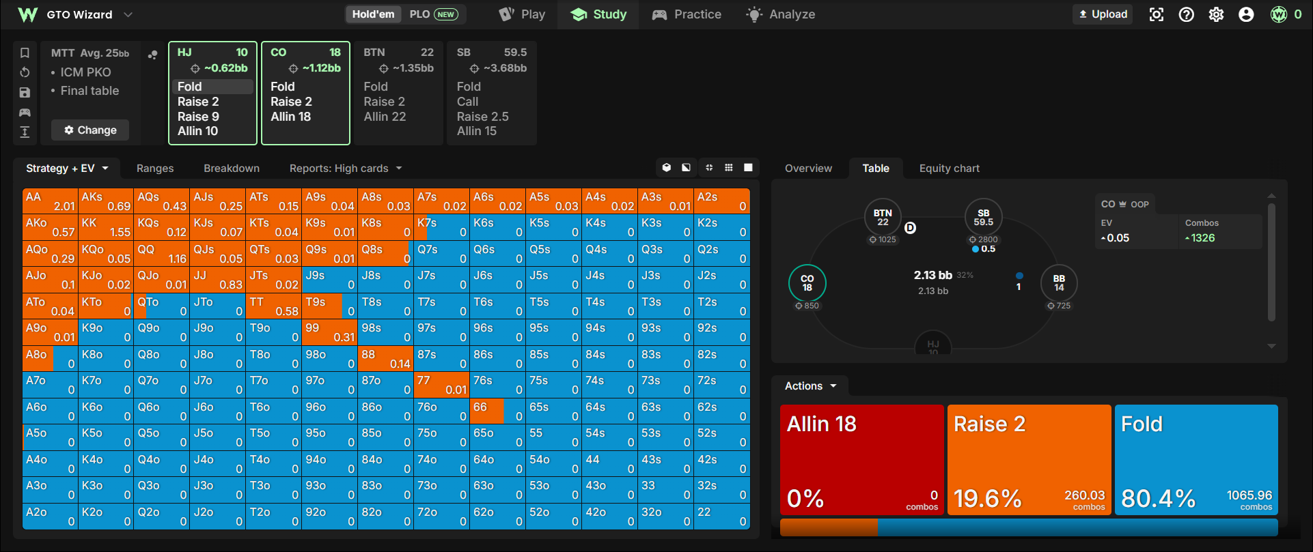Open the Reports: High cards dropdown
The width and height of the screenshot is (1313, 552).
pos(346,169)
